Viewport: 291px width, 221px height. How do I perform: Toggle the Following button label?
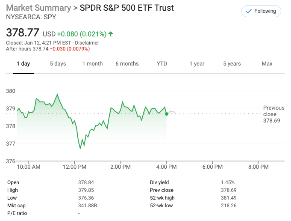pyautogui.click(x=265, y=11)
